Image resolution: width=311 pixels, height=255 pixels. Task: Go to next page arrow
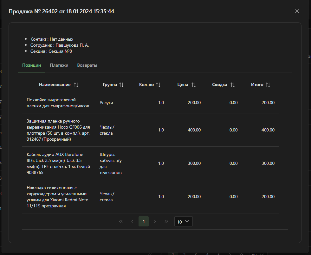point(155,221)
